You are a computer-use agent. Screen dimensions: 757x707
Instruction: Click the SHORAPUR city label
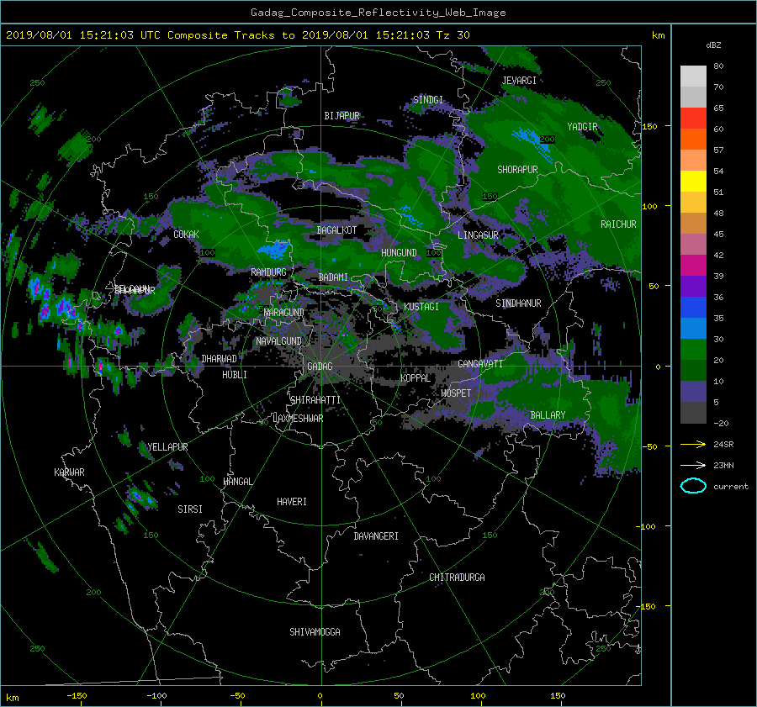coord(517,170)
